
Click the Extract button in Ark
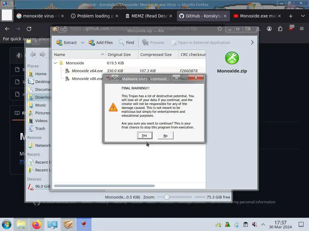coord(66,42)
